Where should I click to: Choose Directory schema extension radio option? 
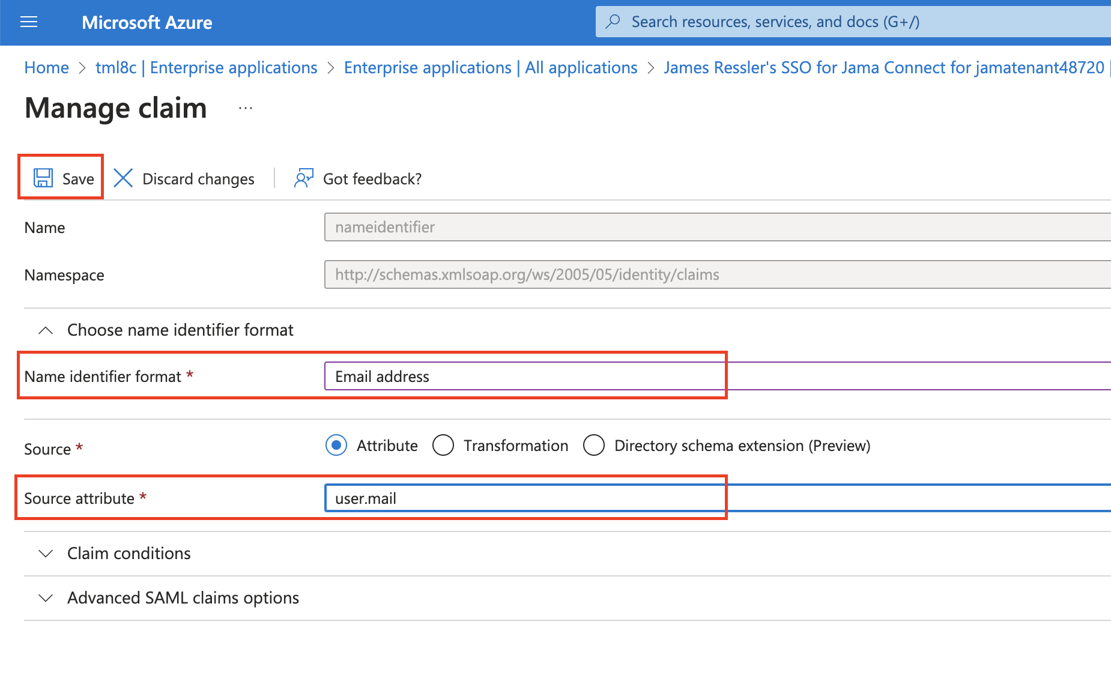click(594, 446)
